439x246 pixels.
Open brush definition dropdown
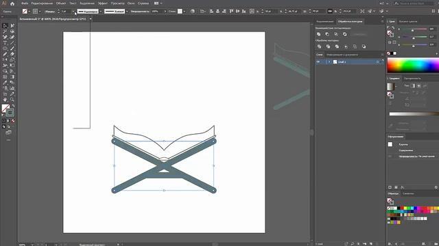[127, 12]
